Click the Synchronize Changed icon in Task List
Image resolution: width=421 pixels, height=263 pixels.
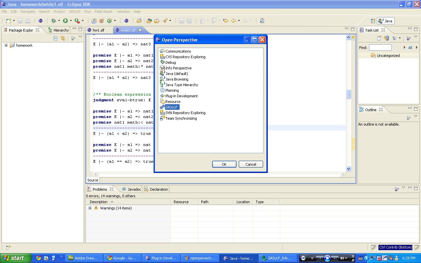tap(386, 38)
